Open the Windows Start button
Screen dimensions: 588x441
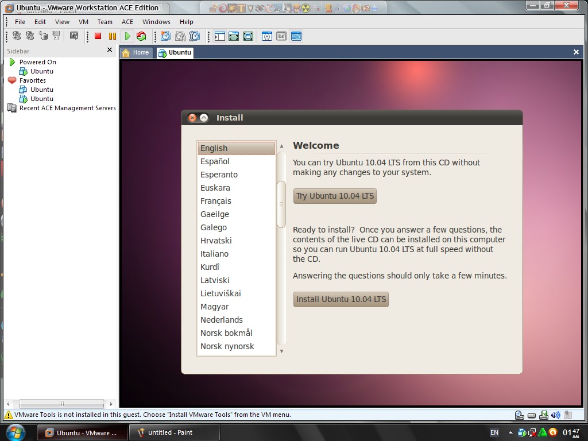15,432
